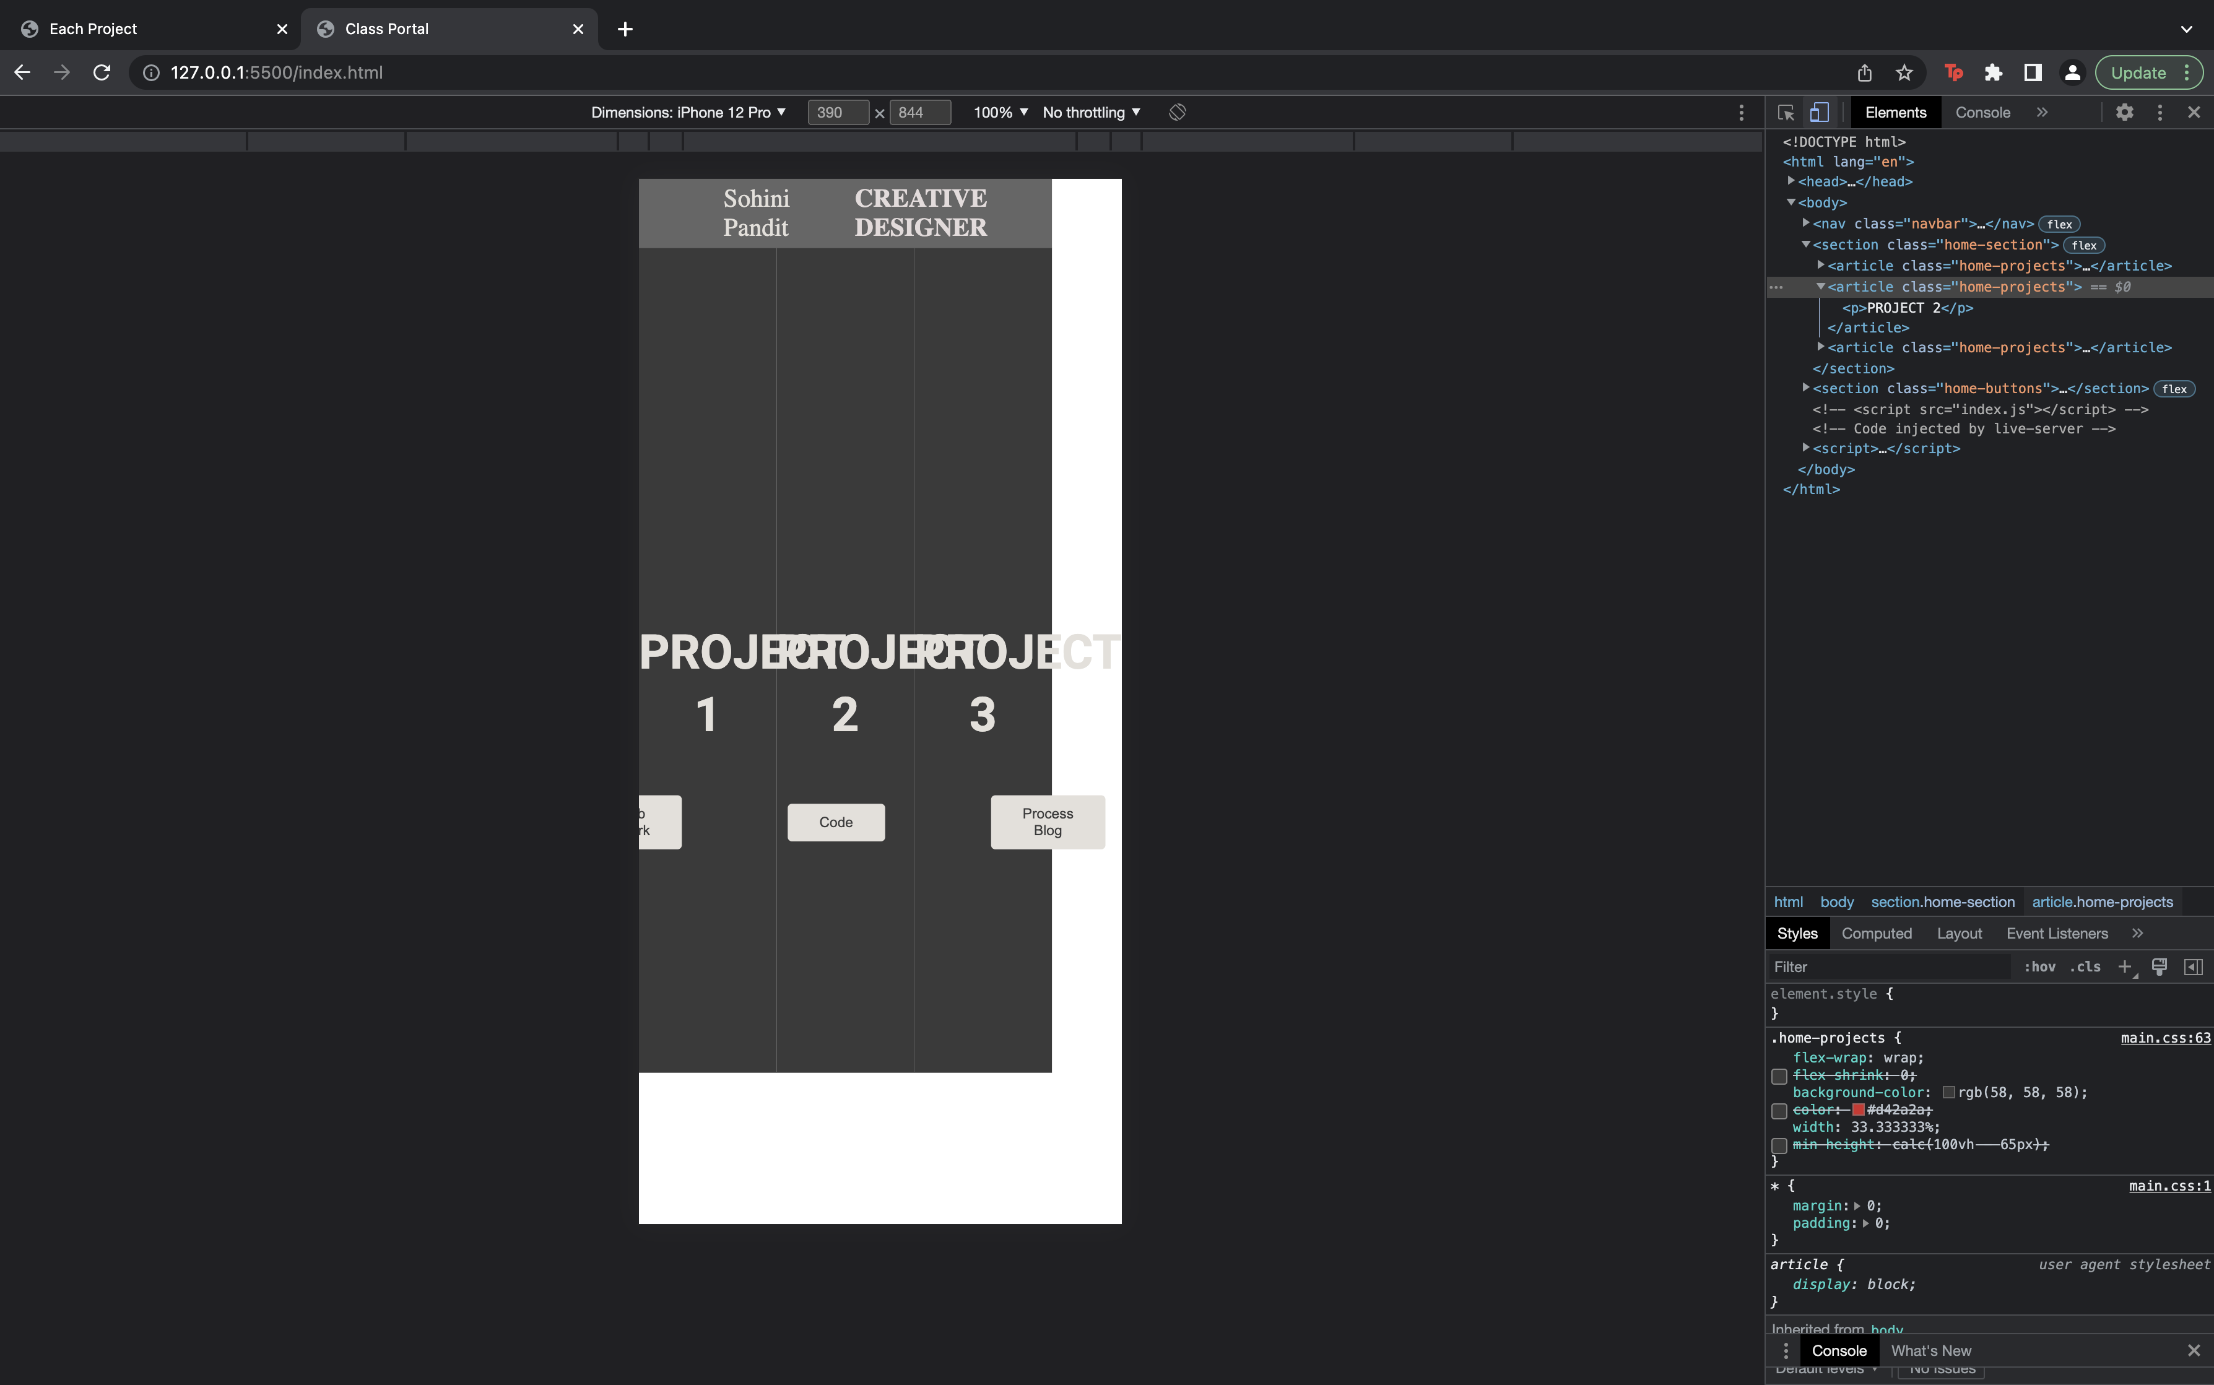Click the rotate screen orientation icon

(x=1177, y=113)
